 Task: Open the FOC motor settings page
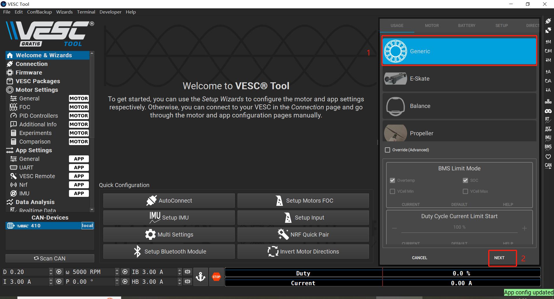[25, 107]
